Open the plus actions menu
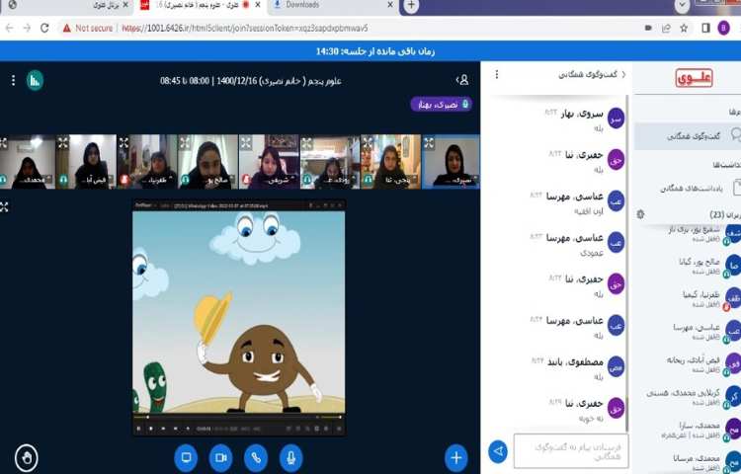This screenshot has height=474, width=741. pos(456,457)
